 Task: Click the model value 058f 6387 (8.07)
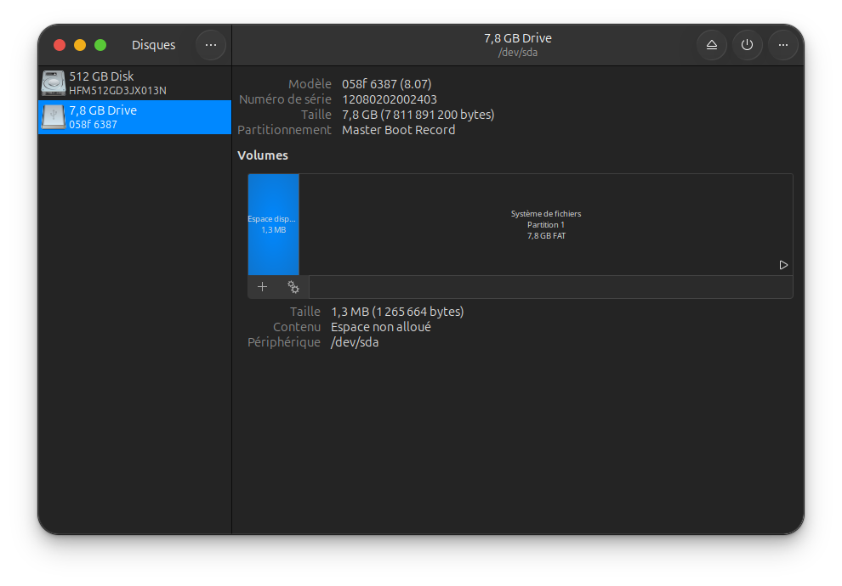[x=387, y=84]
